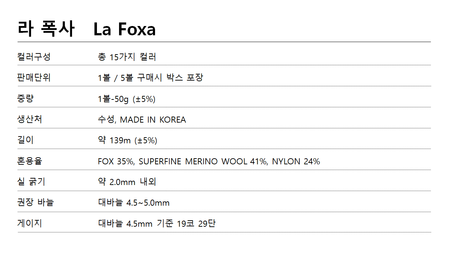Click the 대바늘 4.5~5.0mm value
453x257 pixels.
134,203
